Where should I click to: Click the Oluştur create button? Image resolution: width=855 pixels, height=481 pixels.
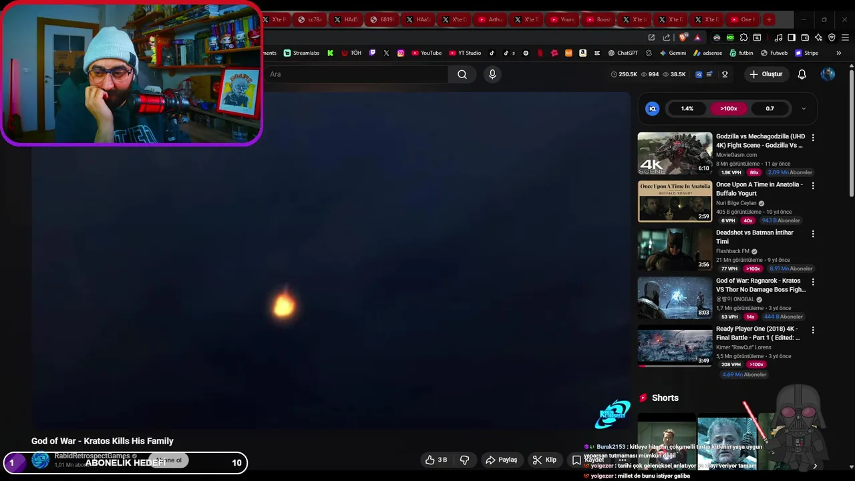tap(765, 74)
